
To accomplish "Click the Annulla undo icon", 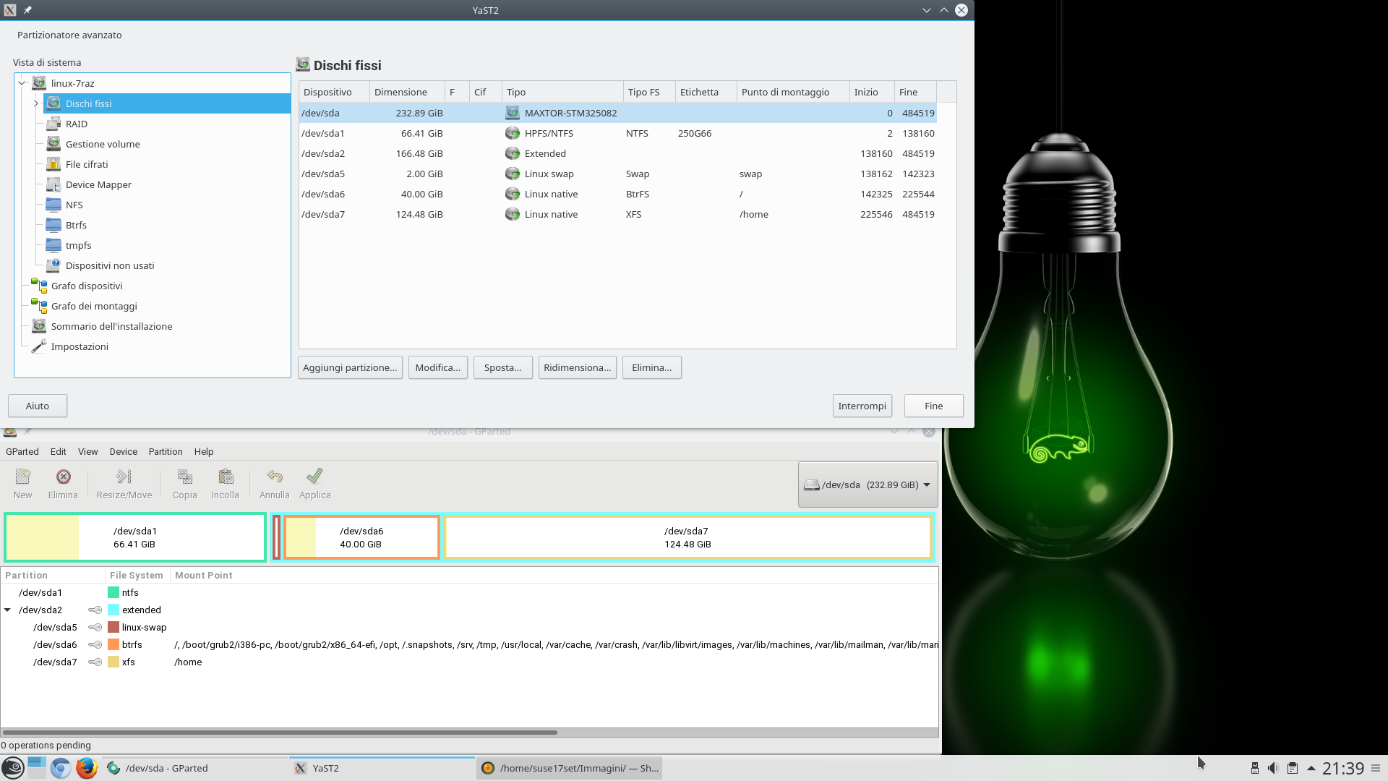I will (x=274, y=483).
